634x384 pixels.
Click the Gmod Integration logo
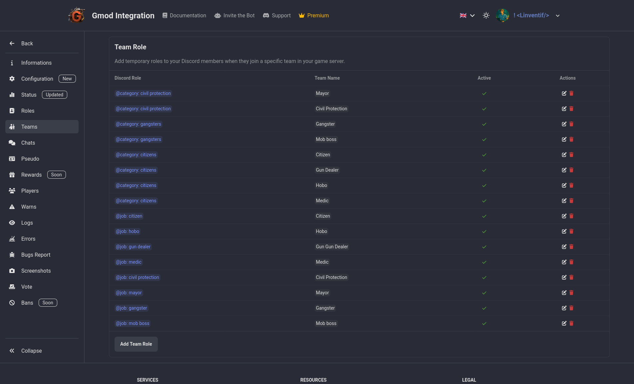click(77, 15)
